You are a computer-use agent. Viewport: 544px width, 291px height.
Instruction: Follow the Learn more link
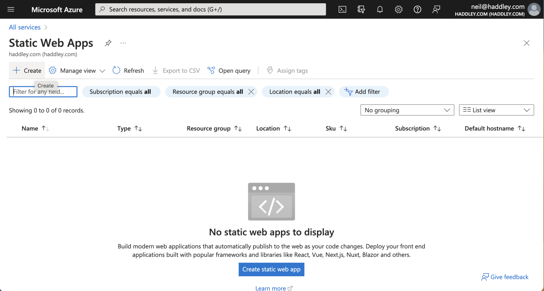coord(271,288)
